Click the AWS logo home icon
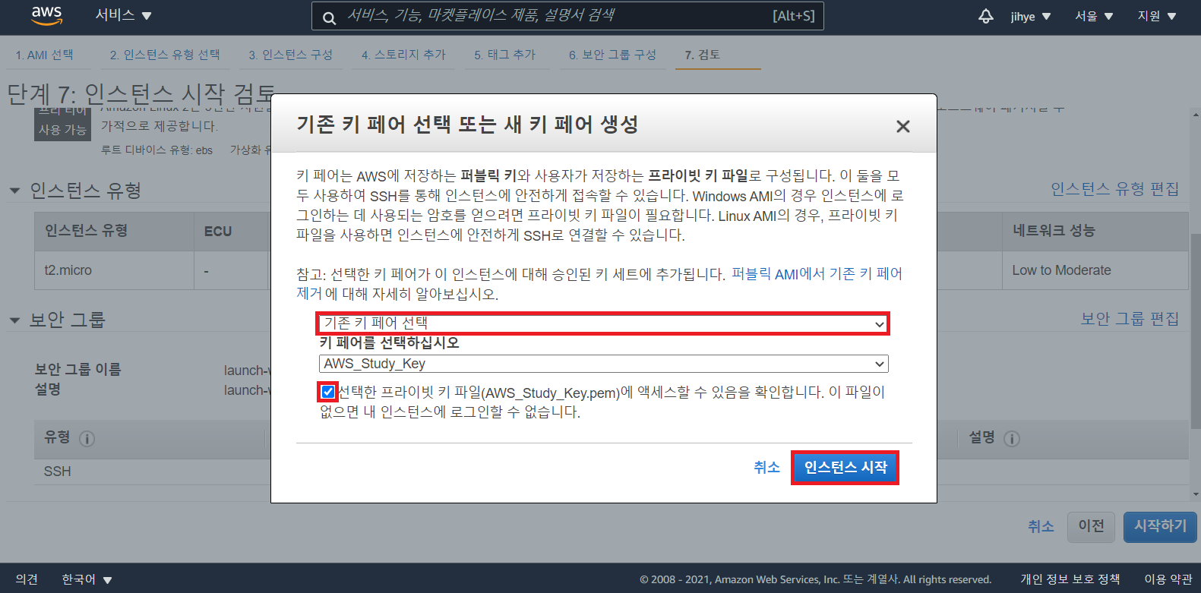The image size is (1201, 593). (46, 15)
